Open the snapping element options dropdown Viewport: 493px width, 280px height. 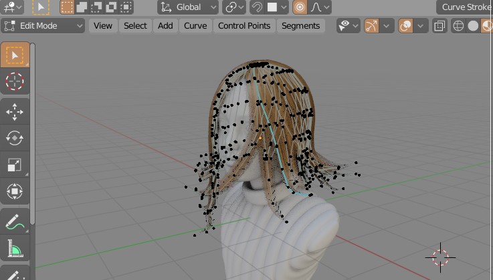pos(277,7)
